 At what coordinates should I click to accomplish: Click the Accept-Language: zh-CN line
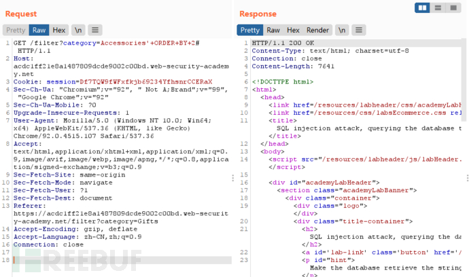click(x=77, y=237)
